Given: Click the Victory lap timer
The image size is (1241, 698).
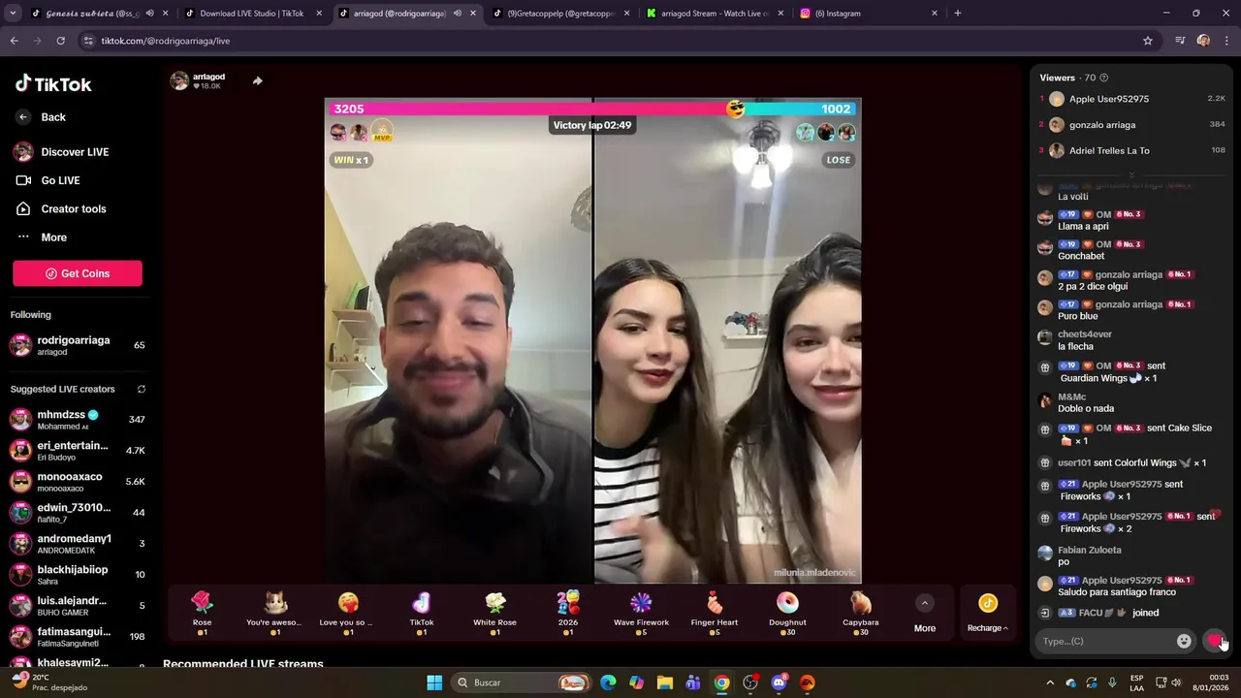Looking at the screenshot, I should pos(592,125).
